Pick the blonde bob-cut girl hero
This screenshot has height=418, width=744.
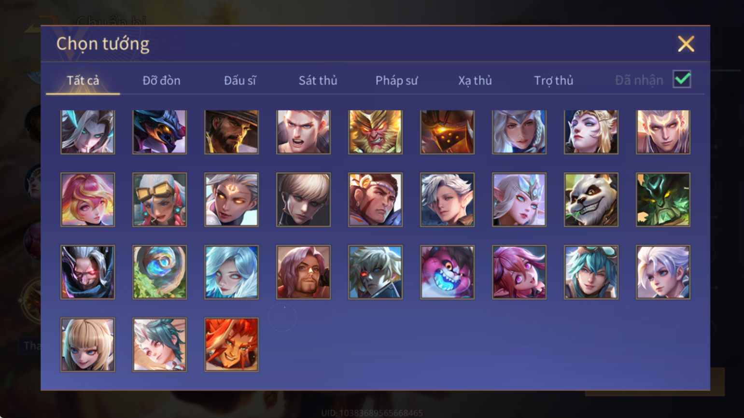(x=87, y=345)
